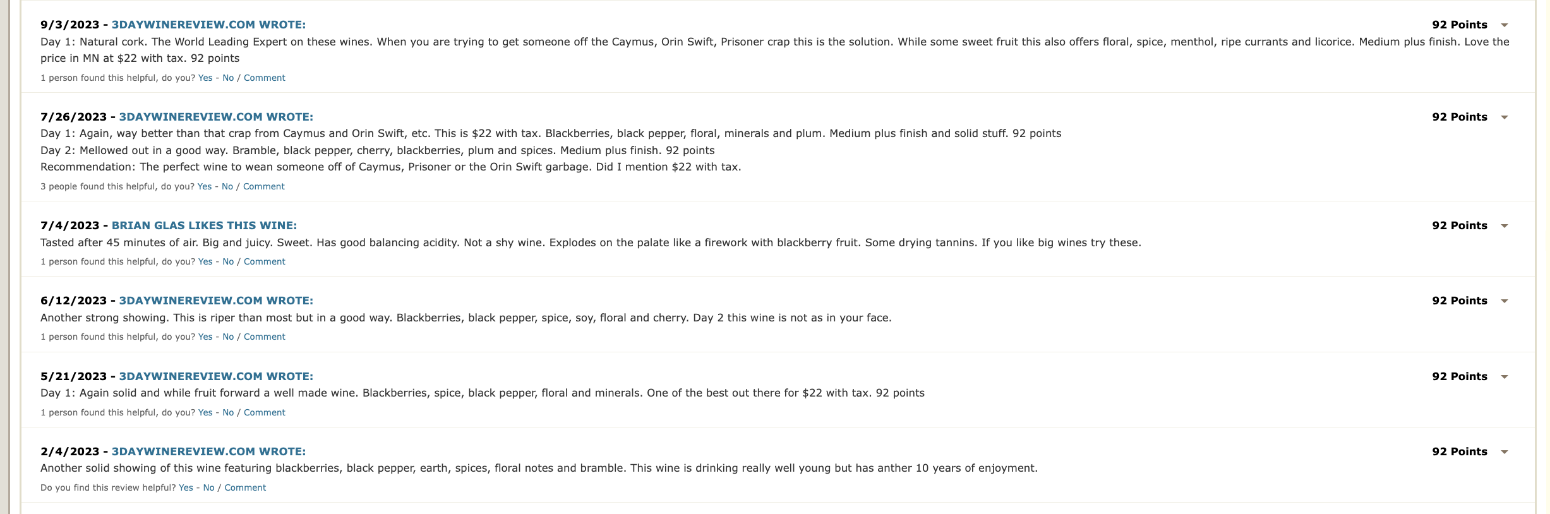Open dropdown arrow next to 7/26/2023 review points
This screenshot has width=1550, height=514.
(x=1505, y=117)
